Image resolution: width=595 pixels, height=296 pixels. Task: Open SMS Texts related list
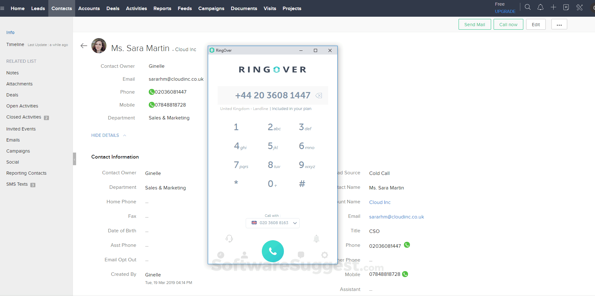click(x=17, y=184)
